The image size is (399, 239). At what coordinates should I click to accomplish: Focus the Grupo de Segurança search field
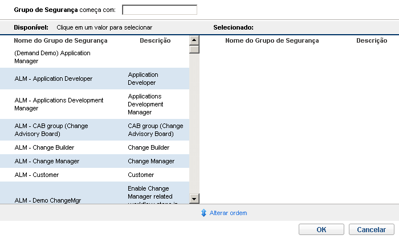click(x=160, y=10)
